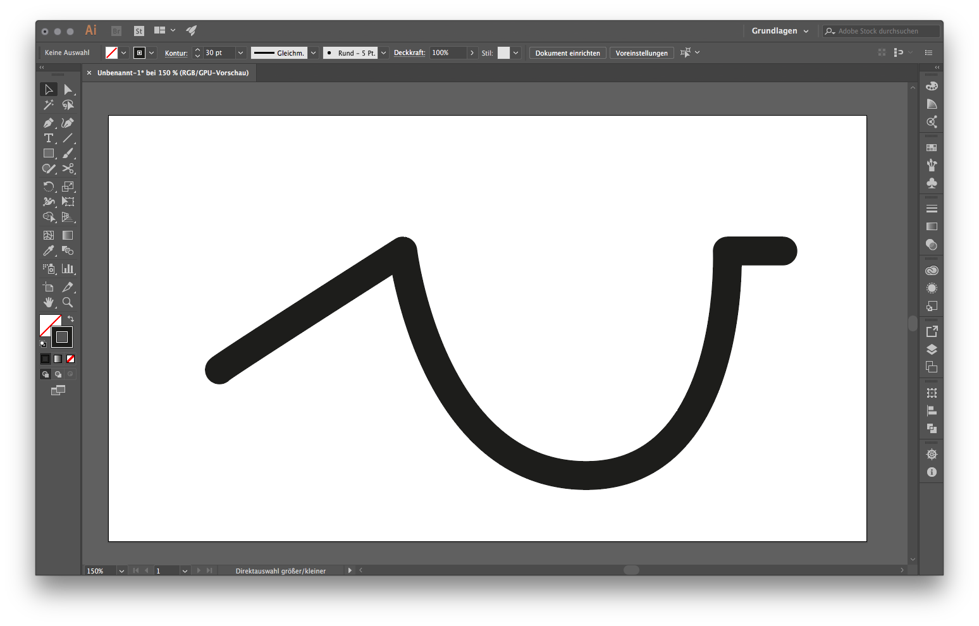Image resolution: width=979 pixels, height=626 pixels.
Task: Open the Swatches panel icon
Action: click(932, 147)
